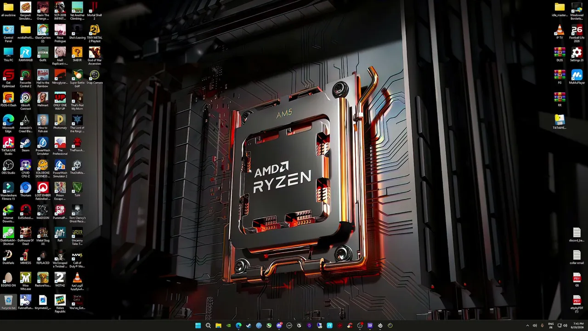Viewport: 588px width, 331px height.
Task: Click the Wondershare Filmora 15 shortcut
Action: tap(8, 191)
